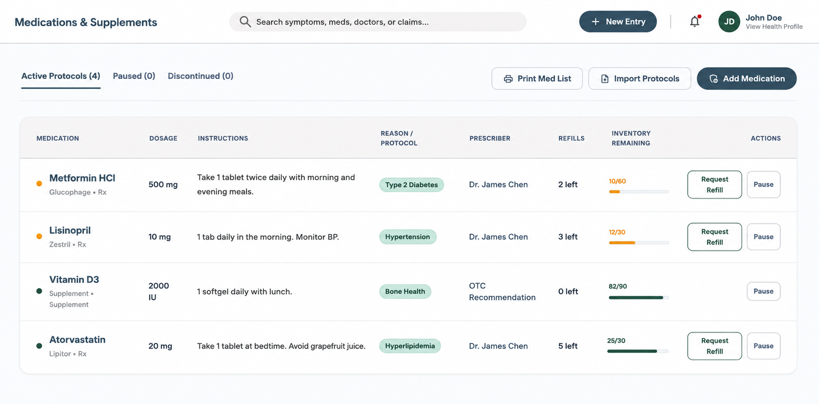
Task: Click '2 left' refills for Metformin
Action: point(568,184)
